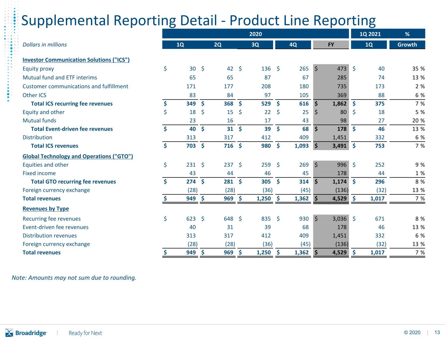Select the Other ICS 4Q value 105
This screenshot has height=344, width=445.
pos(304,95)
